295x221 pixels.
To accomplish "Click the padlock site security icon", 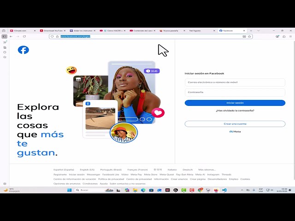I will pos(57,36).
